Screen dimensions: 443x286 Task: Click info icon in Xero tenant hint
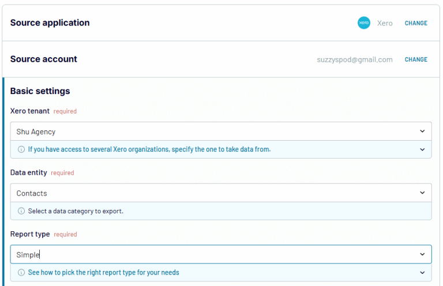pos(21,149)
